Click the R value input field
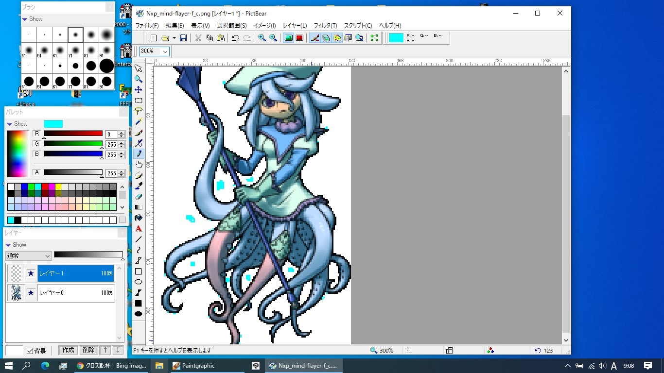This screenshot has height=373, width=664. coord(111,135)
